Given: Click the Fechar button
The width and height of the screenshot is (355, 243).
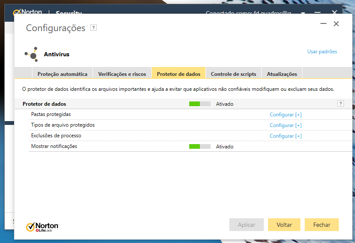Looking at the screenshot, I should click(x=321, y=225).
